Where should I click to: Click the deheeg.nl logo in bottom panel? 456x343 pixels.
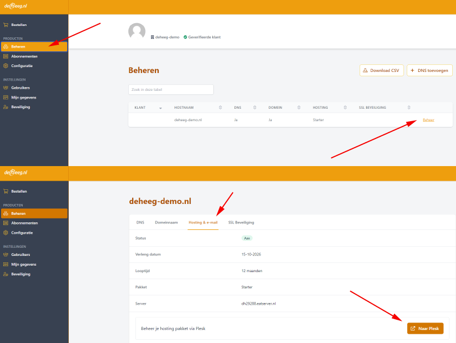pos(15,172)
